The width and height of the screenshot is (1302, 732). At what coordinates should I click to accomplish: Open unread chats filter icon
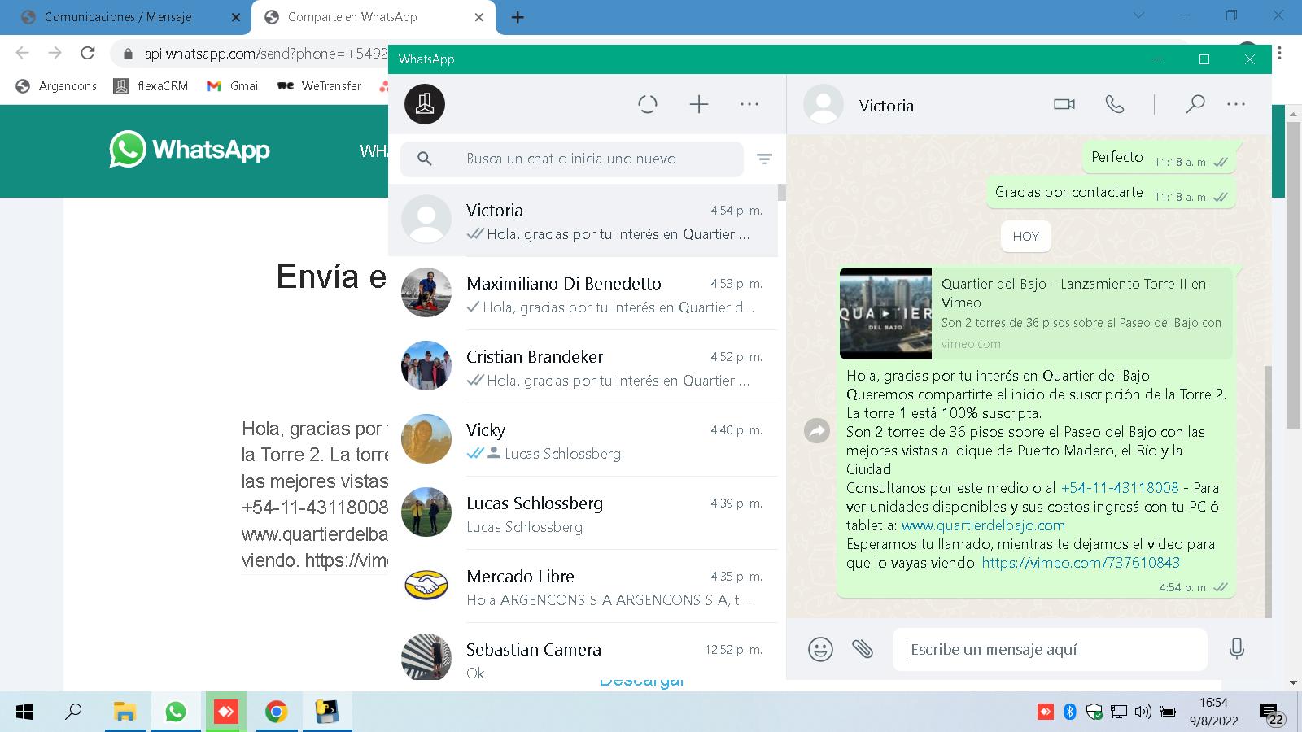(x=764, y=159)
